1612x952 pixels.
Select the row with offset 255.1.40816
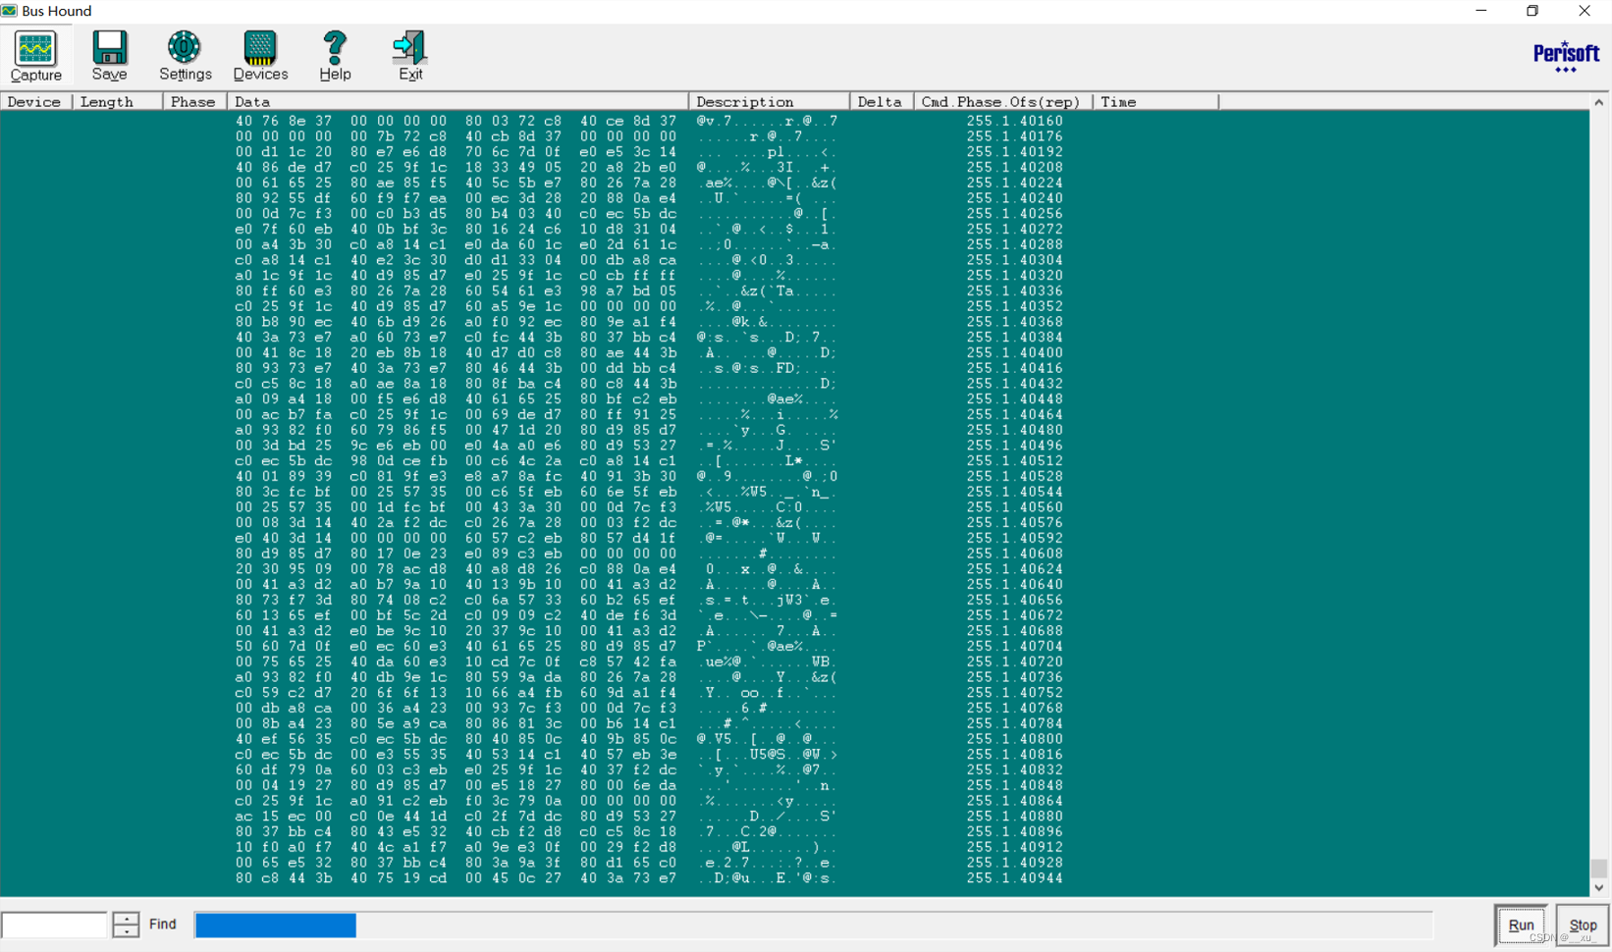pos(794,755)
